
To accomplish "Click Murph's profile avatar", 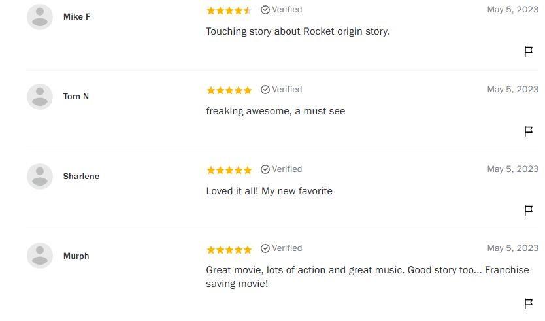I will click(40, 256).
